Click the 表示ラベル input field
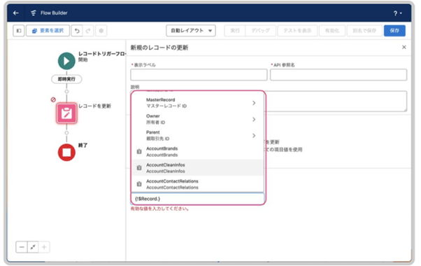 [x=199, y=75]
